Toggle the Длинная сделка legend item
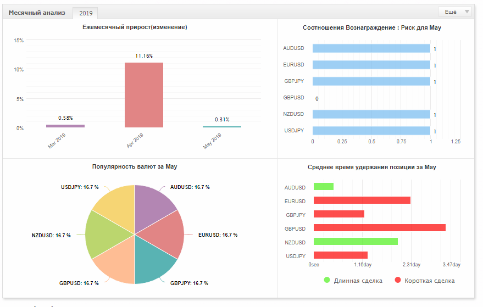Image resolution: width=483 pixels, height=307 pixels. (x=353, y=281)
